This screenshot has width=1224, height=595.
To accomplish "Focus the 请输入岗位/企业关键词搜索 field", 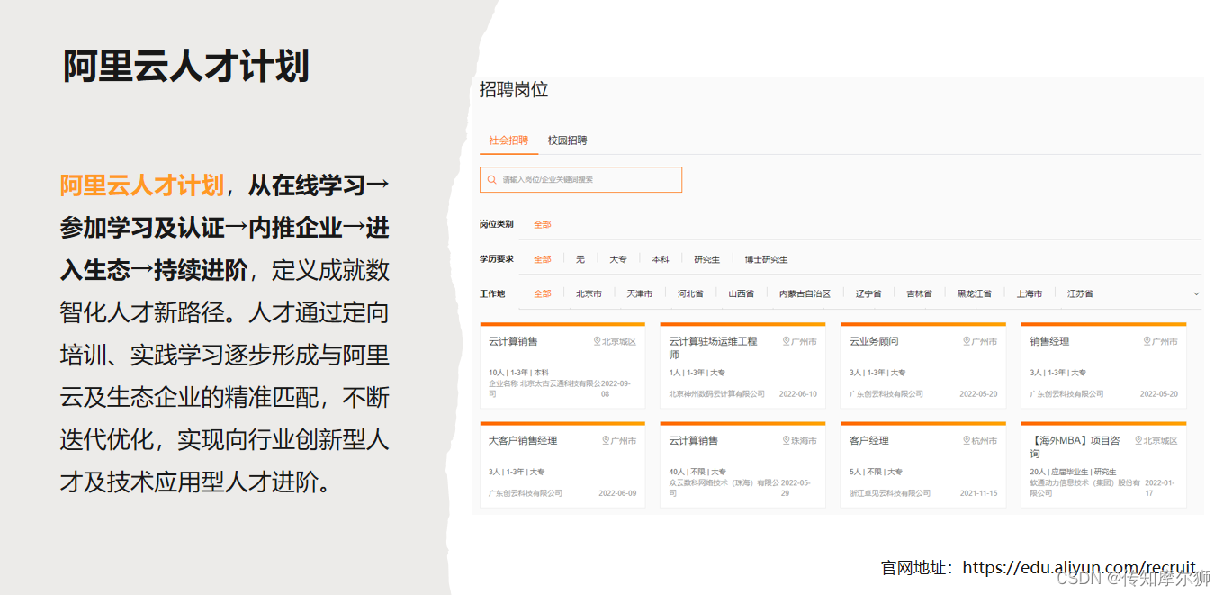I will click(580, 180).
